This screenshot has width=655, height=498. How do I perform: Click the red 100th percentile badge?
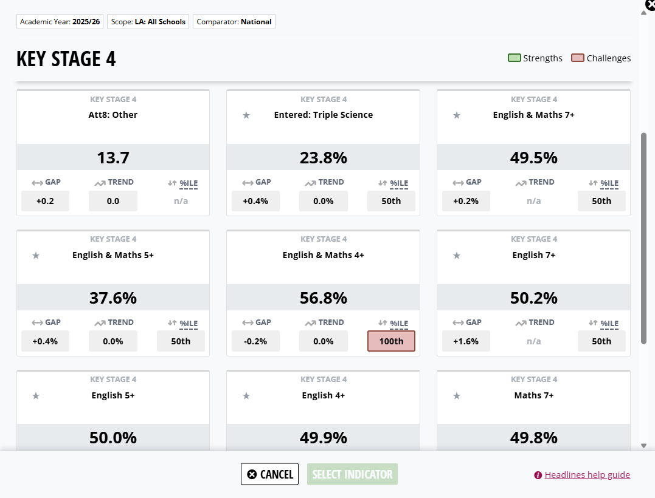point(391,341)
